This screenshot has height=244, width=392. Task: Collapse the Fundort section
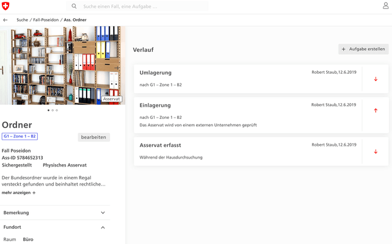click(103, 228)
